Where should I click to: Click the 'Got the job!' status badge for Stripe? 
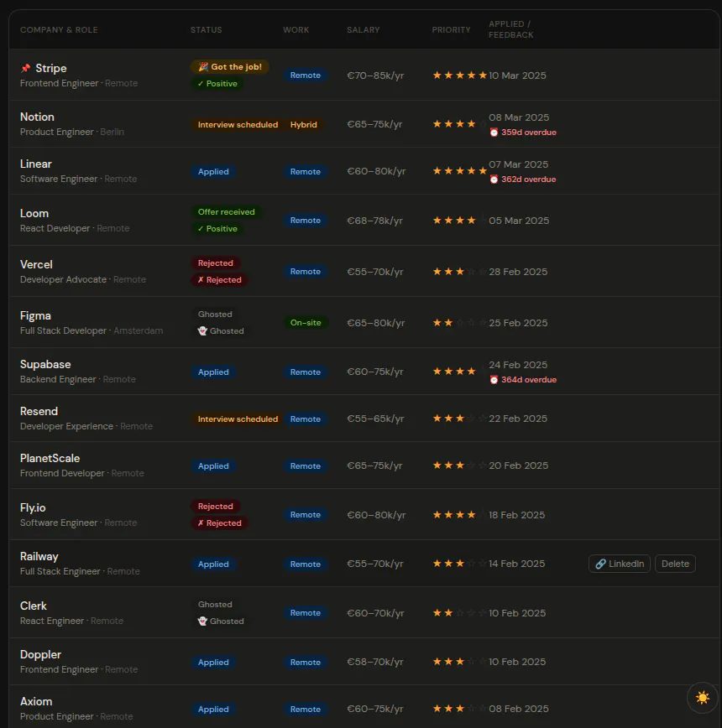[230, 67]
